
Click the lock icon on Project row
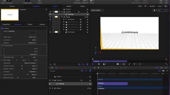[87, 9]
